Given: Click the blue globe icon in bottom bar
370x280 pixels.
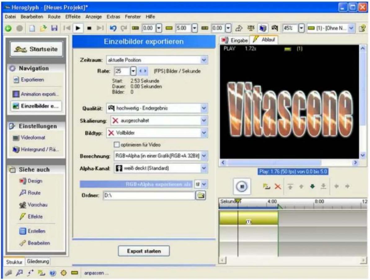Looking at the screenshot, I should (53, 273).
